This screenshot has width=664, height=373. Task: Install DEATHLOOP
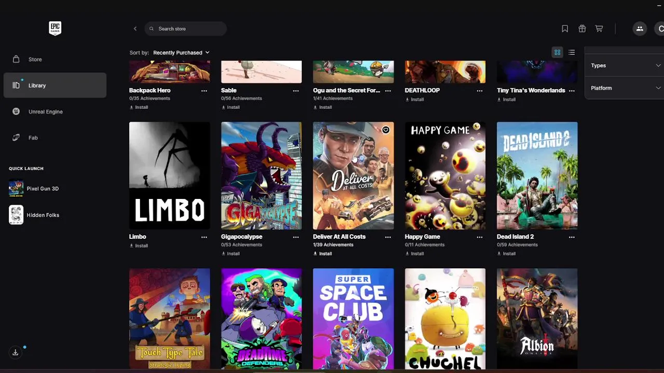point(414,99)
